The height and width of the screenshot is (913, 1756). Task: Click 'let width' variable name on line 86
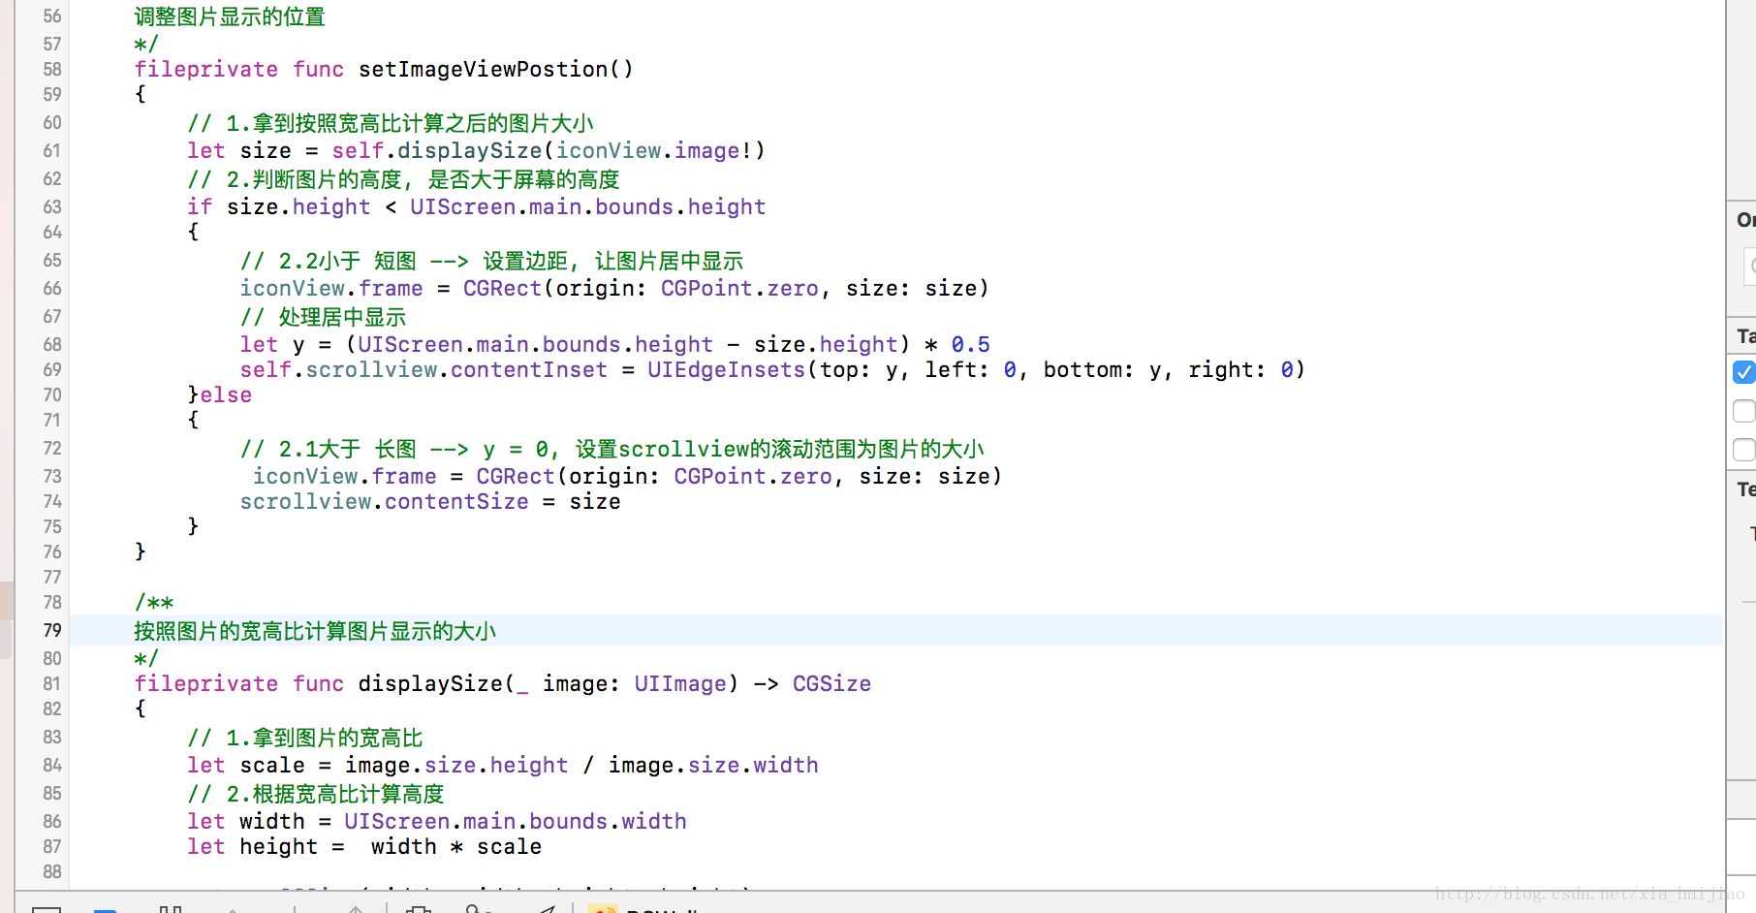coord(272,821)
